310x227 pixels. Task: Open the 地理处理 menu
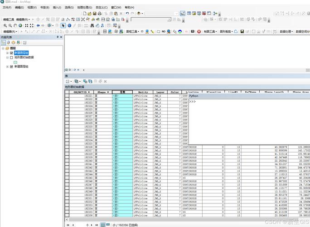(83, 8)
